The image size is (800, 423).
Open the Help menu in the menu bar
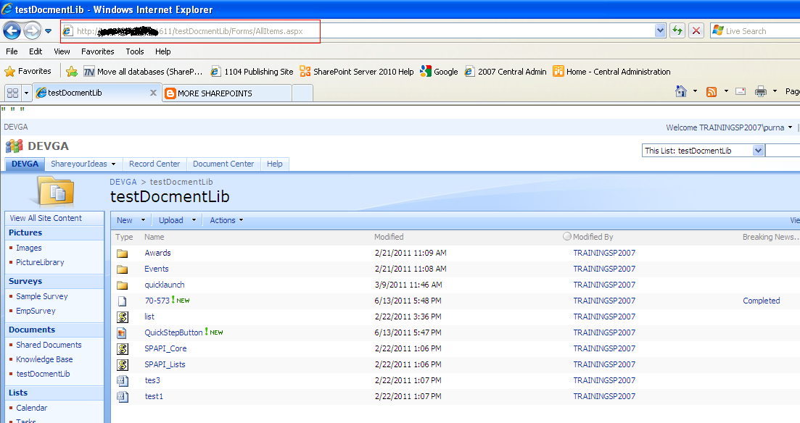point(162,51)
